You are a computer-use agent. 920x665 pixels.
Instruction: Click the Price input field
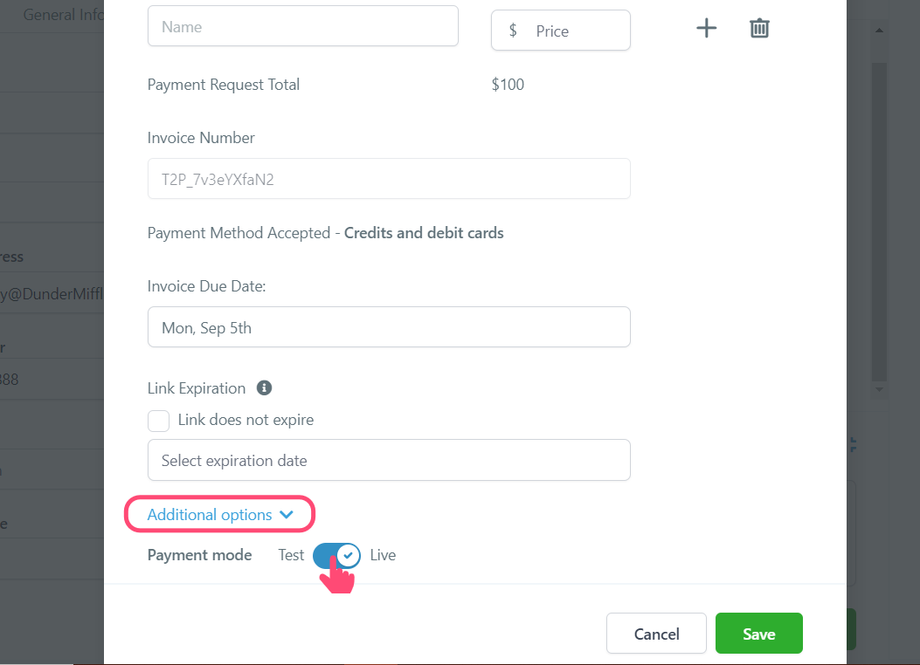coord(561,30)
